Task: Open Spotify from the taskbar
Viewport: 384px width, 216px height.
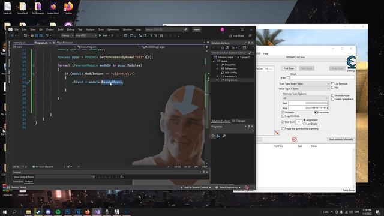Action: point(58,212)
